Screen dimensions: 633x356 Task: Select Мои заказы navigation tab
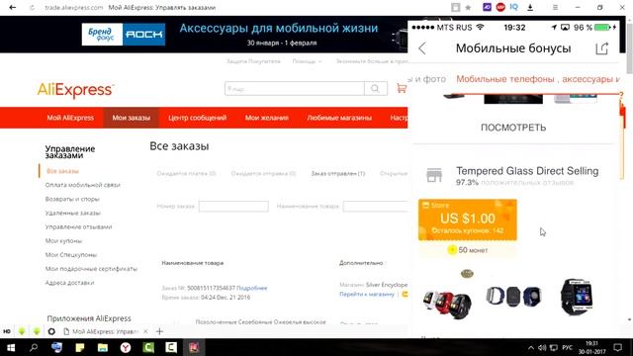(x=132, y=118)
